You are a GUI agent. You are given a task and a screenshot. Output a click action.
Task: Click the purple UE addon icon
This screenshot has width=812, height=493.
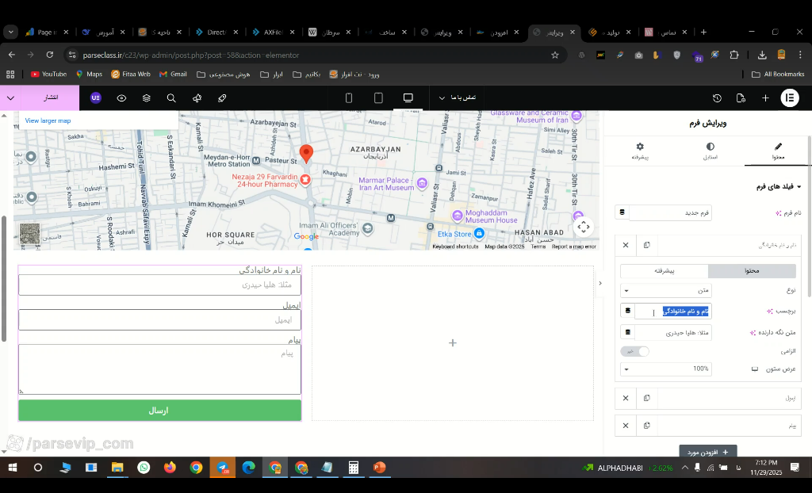tap(96, 97)
